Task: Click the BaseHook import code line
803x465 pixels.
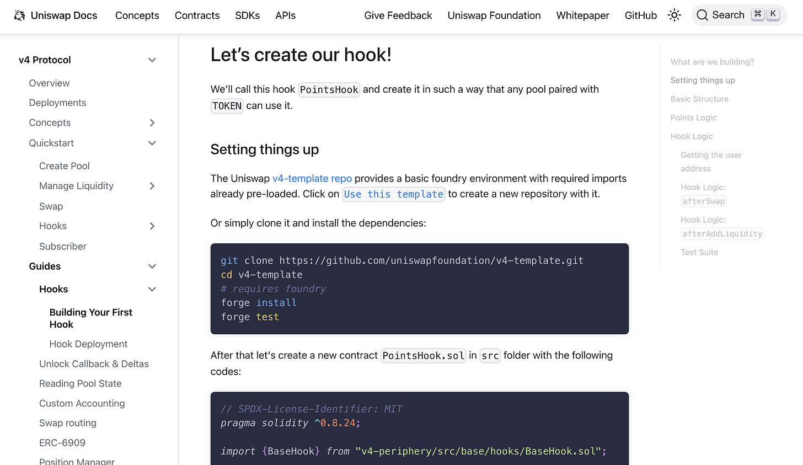Action: [x=414, y=451]
